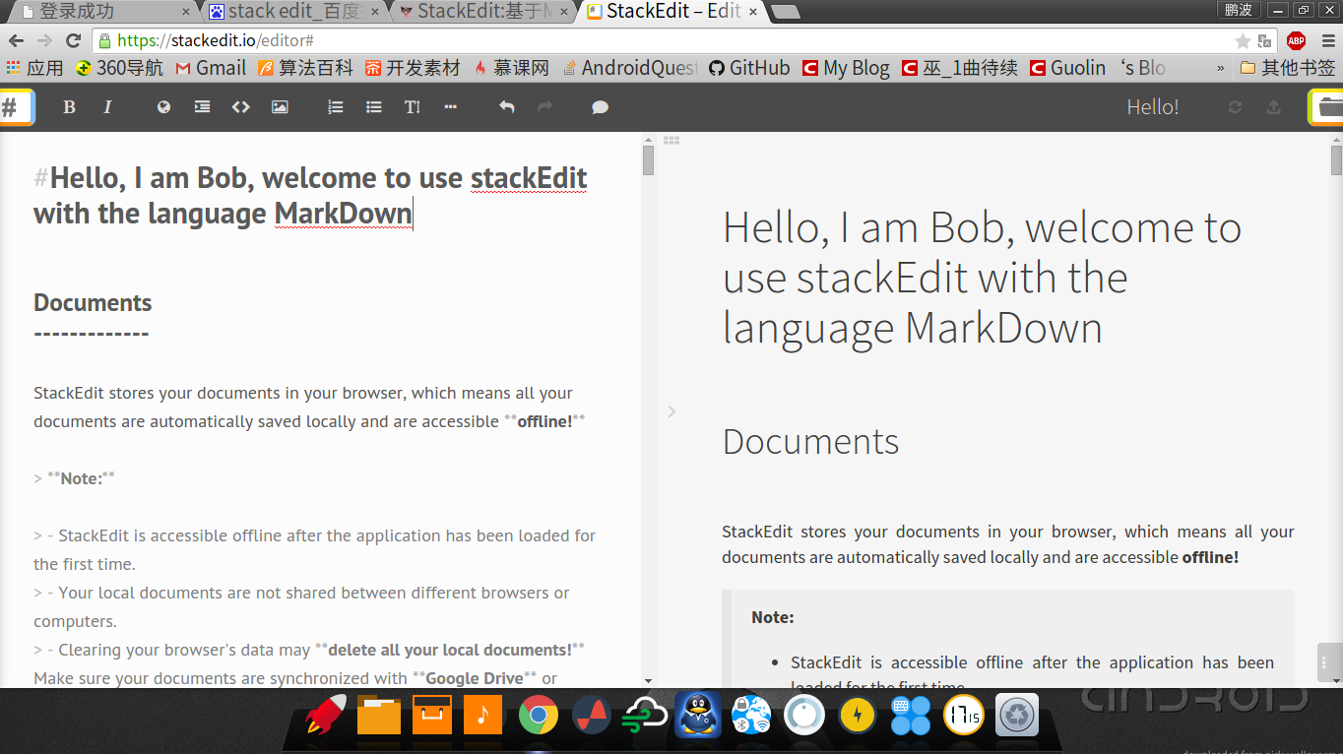Viewport: 1343px width, 754px height.
Task: Open the StackEdit main menu (# icon)
Action: [15, 107]
